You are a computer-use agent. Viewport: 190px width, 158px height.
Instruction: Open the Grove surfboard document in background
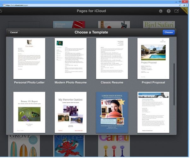point(24,146)
